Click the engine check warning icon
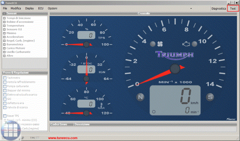This screenshot has width=240, height=141. (186, 44)
